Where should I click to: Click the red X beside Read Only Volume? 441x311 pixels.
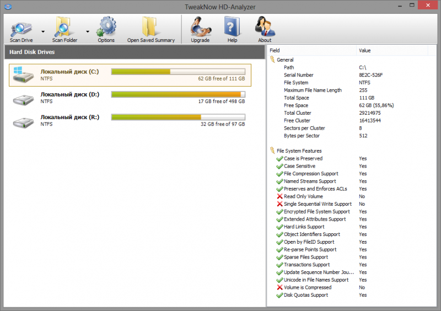[279, 196]
